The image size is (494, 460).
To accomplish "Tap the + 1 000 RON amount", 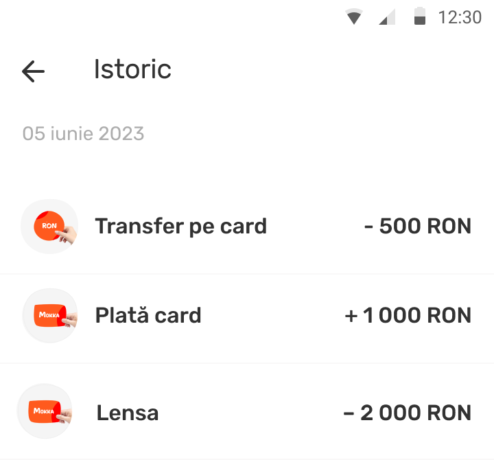I will pos(408,315).
